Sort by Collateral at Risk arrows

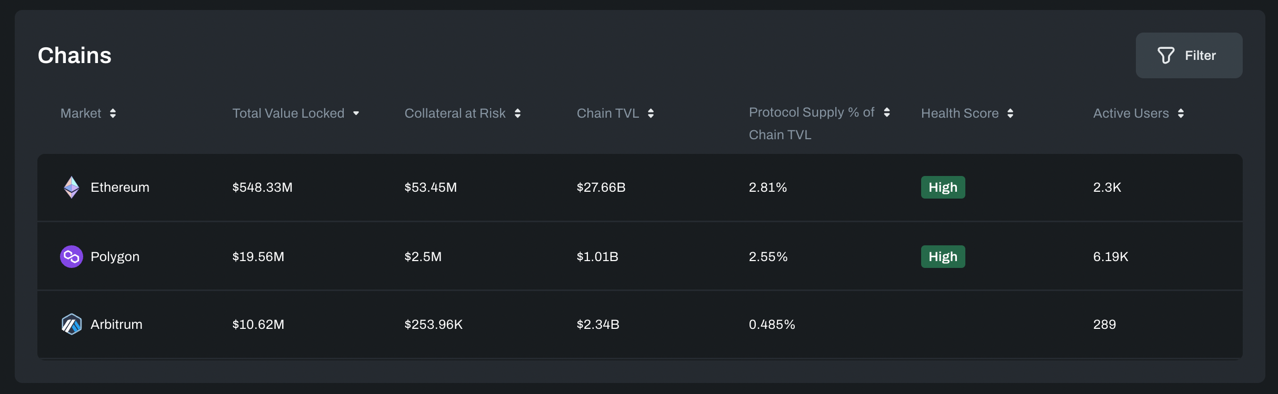(518, 113)
